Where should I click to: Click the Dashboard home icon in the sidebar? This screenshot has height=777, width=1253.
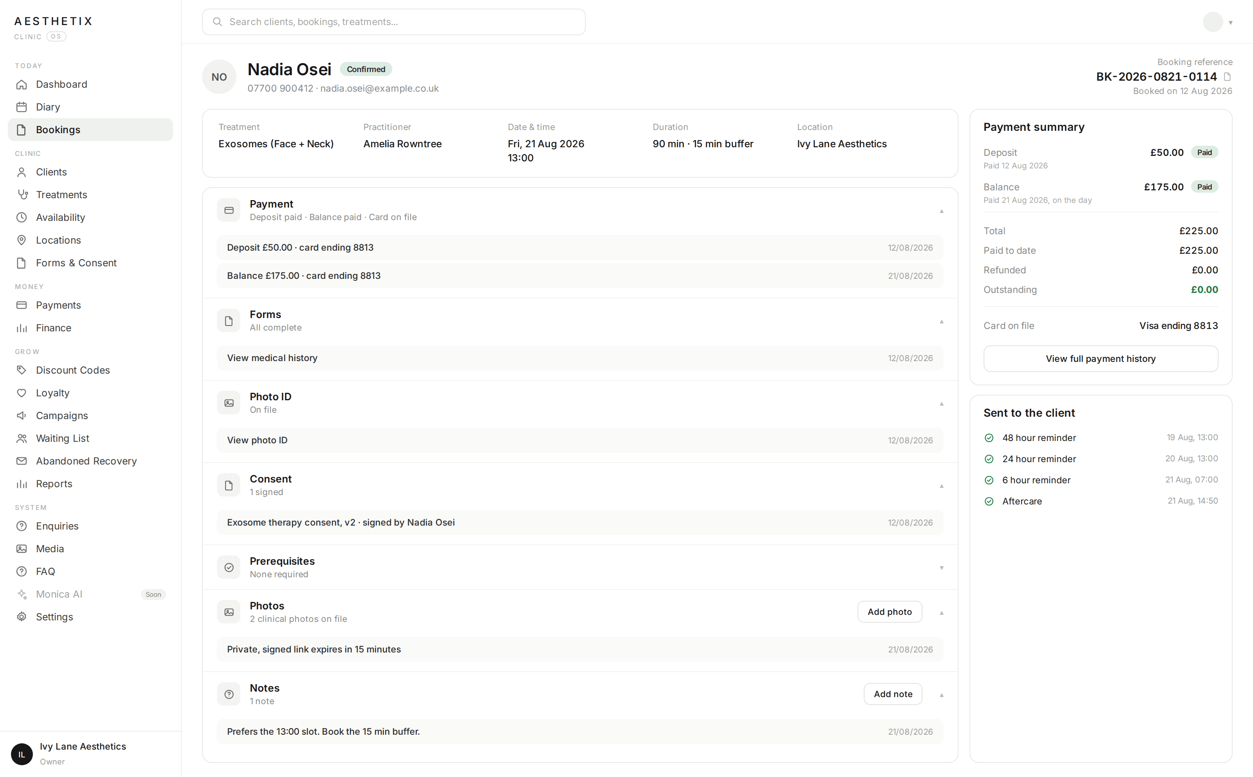[x=22, y=84]
